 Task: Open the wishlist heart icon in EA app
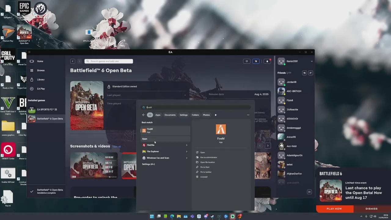coord(247,61)
